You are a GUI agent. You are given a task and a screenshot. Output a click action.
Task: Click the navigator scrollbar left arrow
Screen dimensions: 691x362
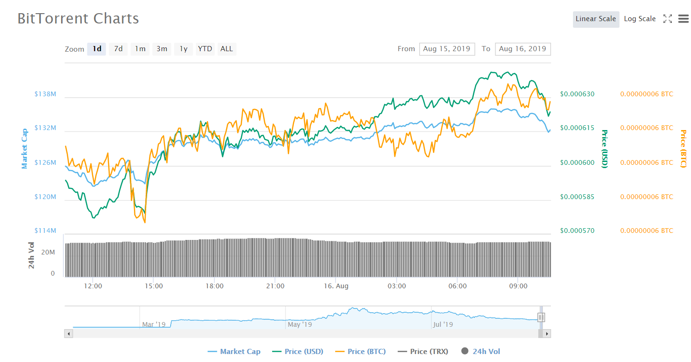[x=69, y=334]
